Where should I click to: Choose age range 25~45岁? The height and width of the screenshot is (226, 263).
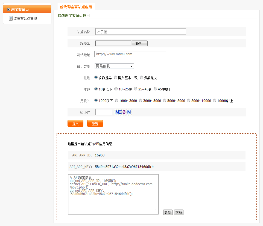pos(136,89)
